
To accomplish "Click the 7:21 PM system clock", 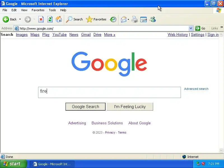I will coord(214,164).
